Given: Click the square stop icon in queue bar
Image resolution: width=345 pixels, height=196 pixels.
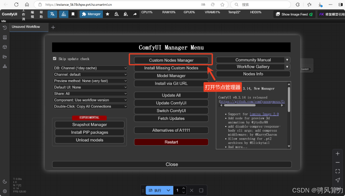Looking at the screenshot, I should click(201, 190).
